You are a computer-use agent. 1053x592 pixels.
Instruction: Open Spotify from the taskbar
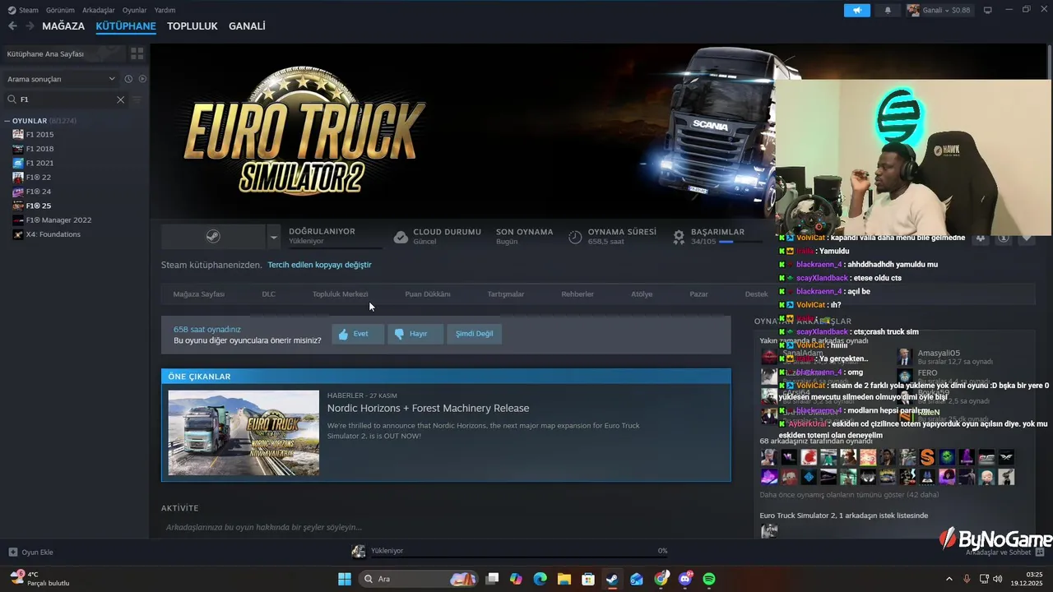point(709,579)
